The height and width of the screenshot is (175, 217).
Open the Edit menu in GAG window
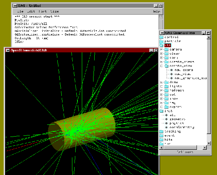coord(31,11)
